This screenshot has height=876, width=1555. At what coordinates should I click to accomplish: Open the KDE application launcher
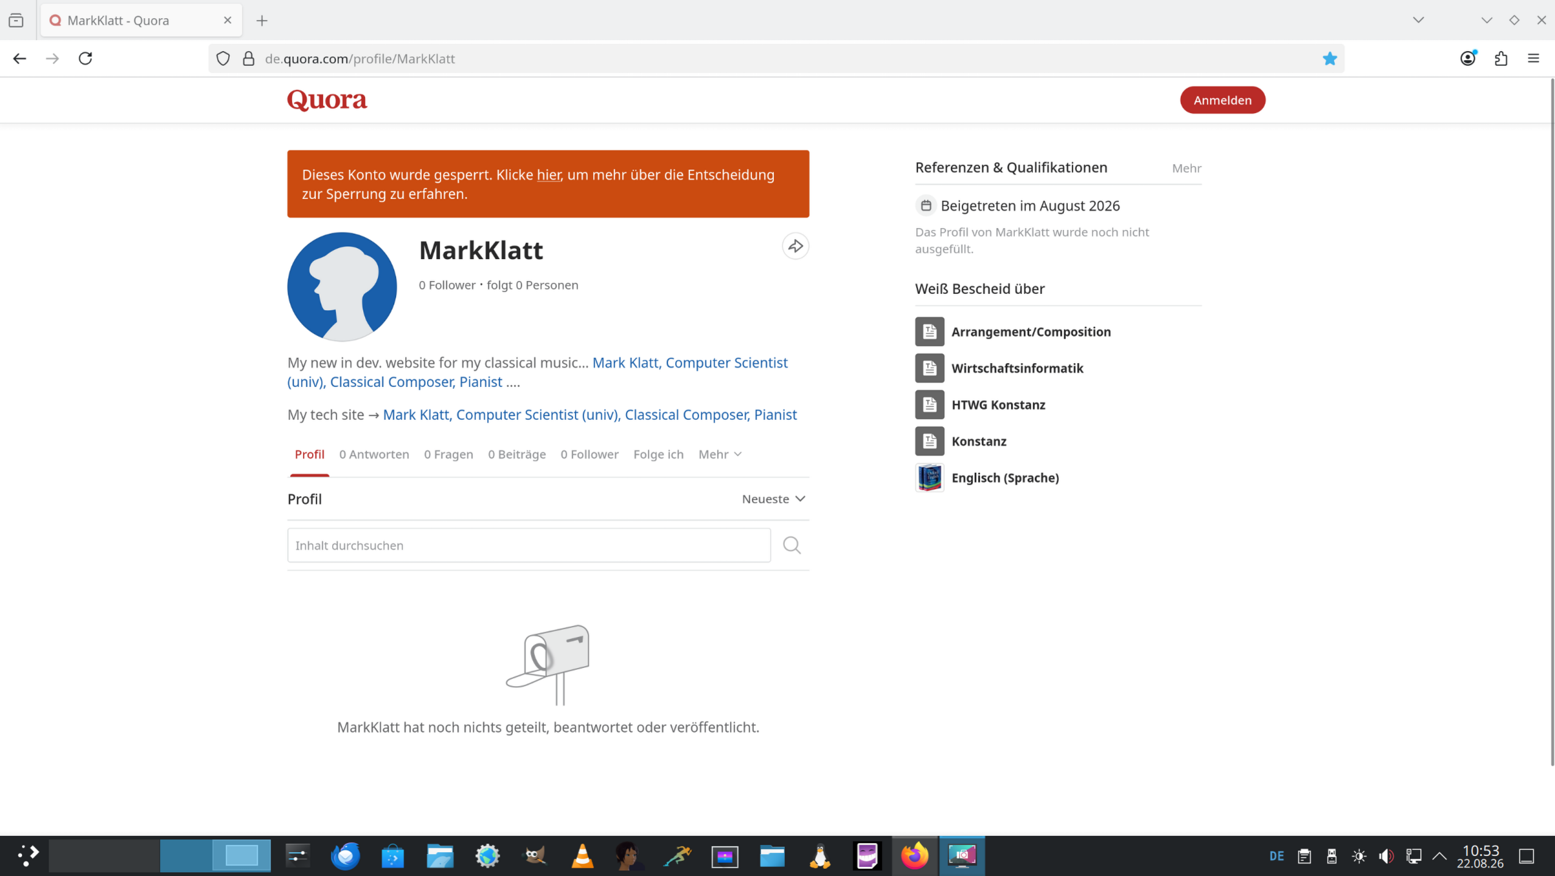pyautogui.click(x=27, y=856)
